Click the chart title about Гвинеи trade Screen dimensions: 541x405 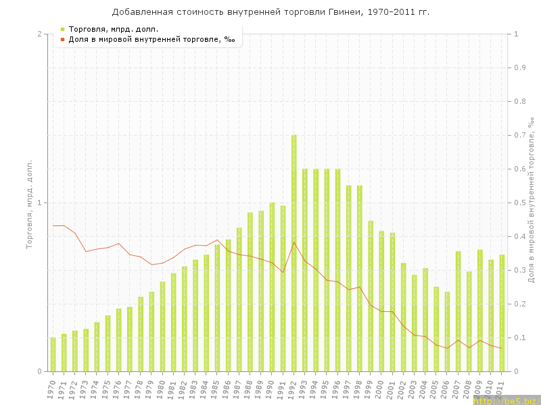point(270,12)
